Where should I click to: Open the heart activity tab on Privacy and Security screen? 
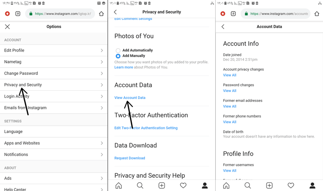(183, 185)
